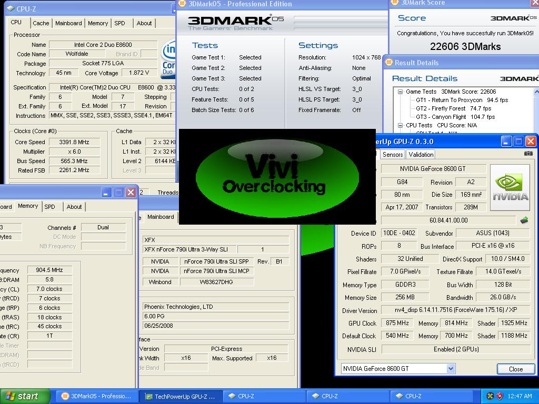Select GT1 - Return To Proxycon result

462,100
